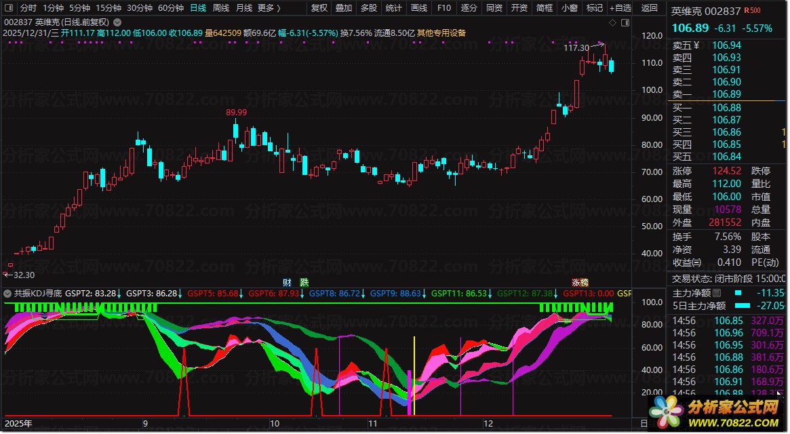Open the 其他专用设备 sector link

(441, 33)
